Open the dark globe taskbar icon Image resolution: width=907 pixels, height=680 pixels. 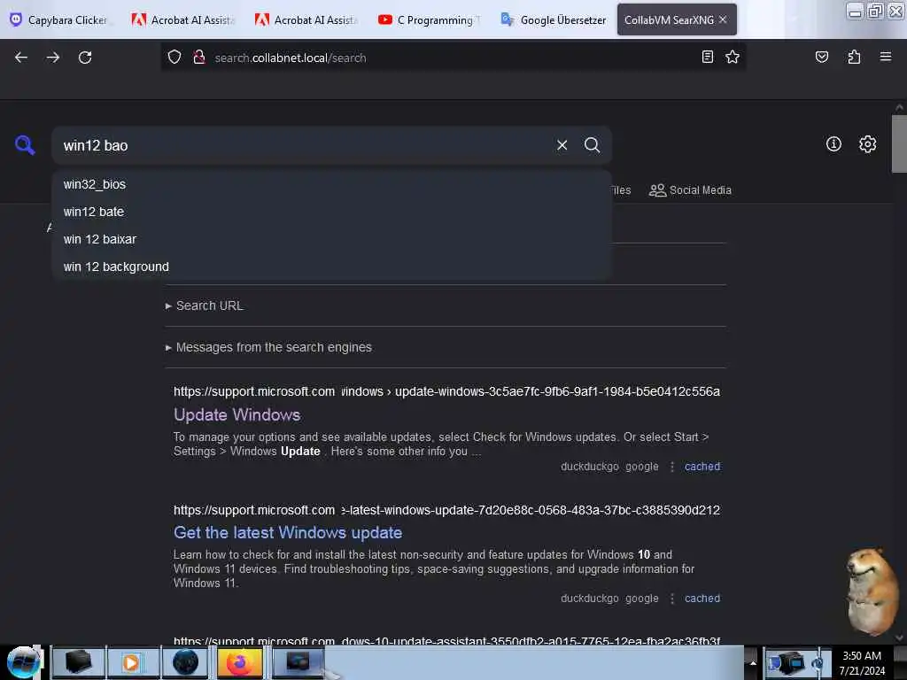click(185, 662)
